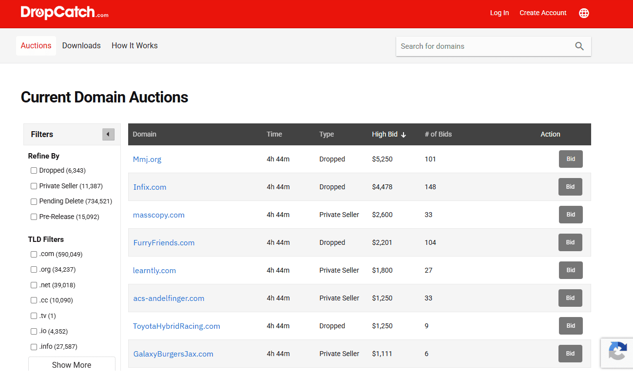Image resolution: width=633 pixels, height=378 pixels.
Task: Open the language globe selector
Action: [583, 13]
